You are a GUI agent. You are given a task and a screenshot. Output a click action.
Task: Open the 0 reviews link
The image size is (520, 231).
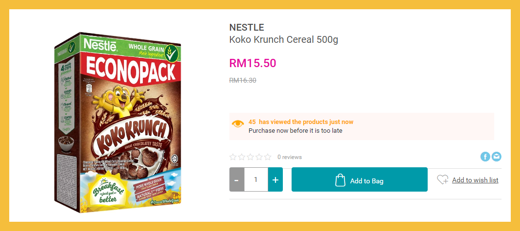tap(290, 157)
